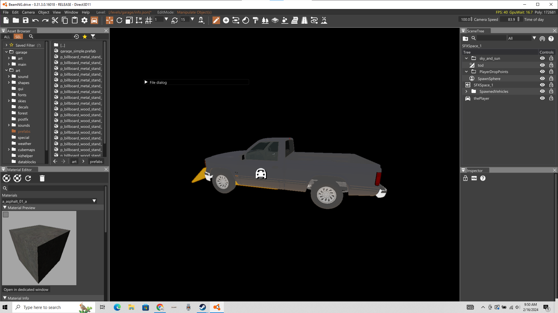Image resolution: width=558 pixels, height=313 pixels.
Task: Open the Road editor tool
Action: pyautogui.click(x=304, y=20)
